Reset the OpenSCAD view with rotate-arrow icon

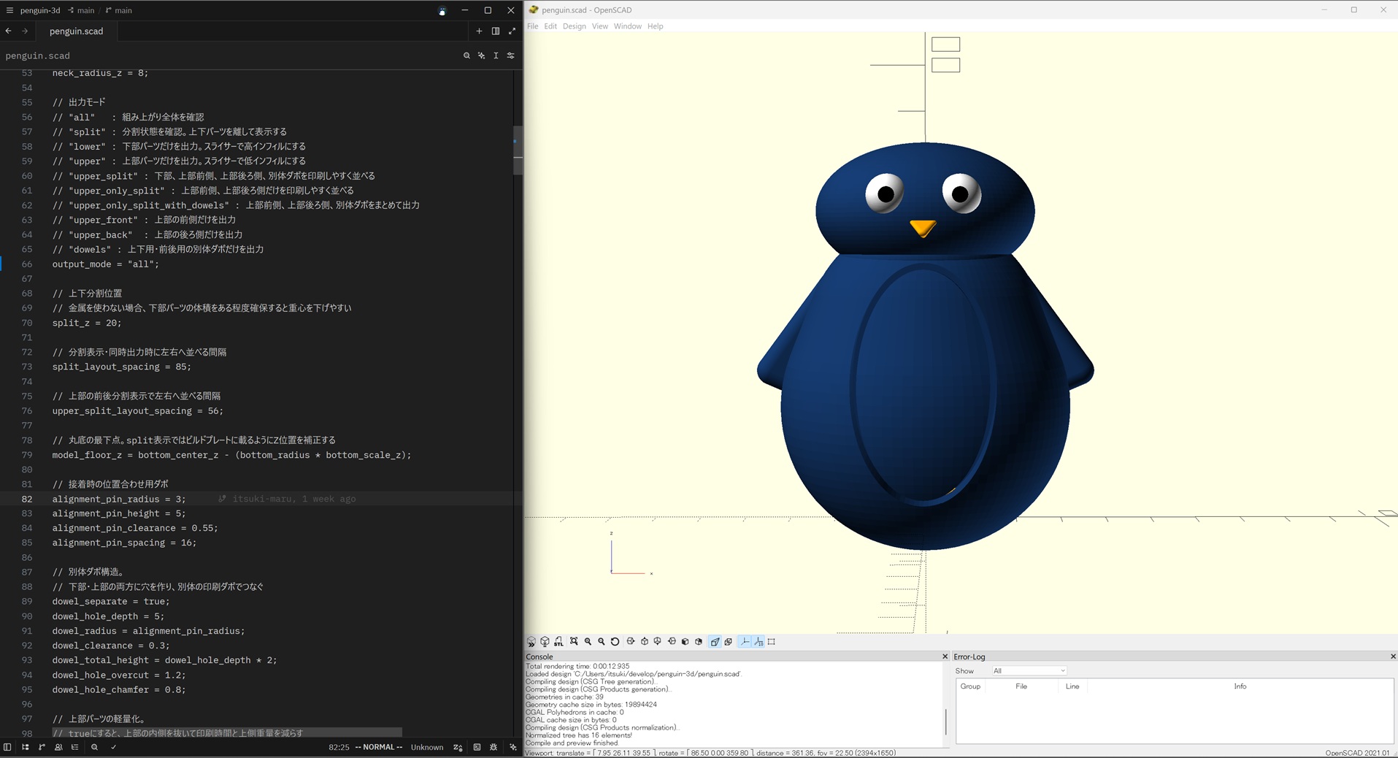(615, 641)
